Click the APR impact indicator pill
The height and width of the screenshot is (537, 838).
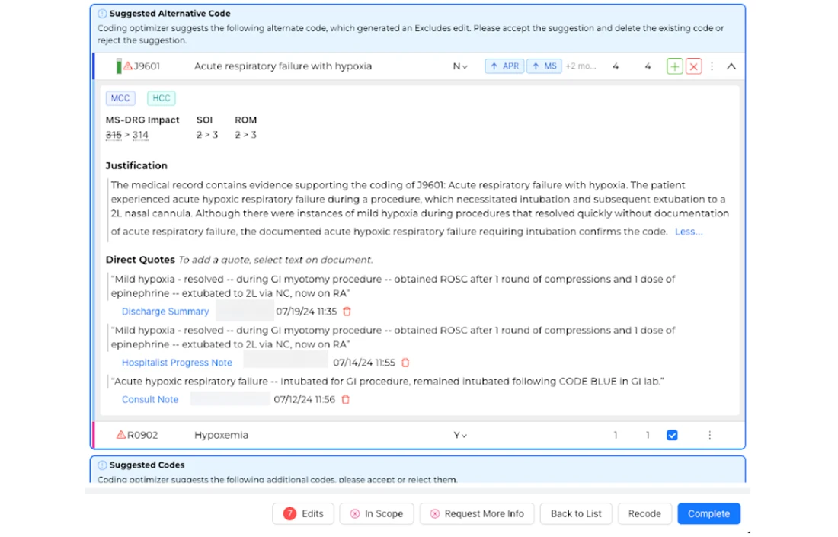(503, 66)
